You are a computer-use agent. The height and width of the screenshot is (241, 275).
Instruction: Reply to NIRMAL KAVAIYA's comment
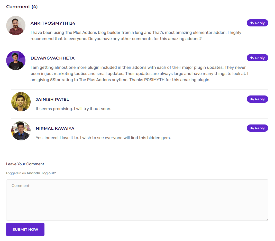[x=257, y=128]
